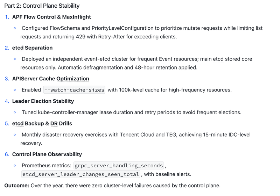
Task: Click the 'etcd_server_leader_changes_seen_total' code snippet
Action: pos(81,174)
